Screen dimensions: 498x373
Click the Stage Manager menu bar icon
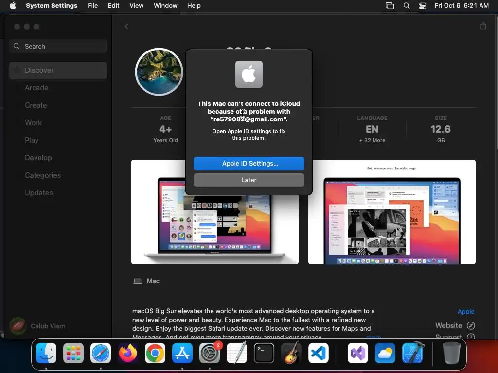[390, 6]
